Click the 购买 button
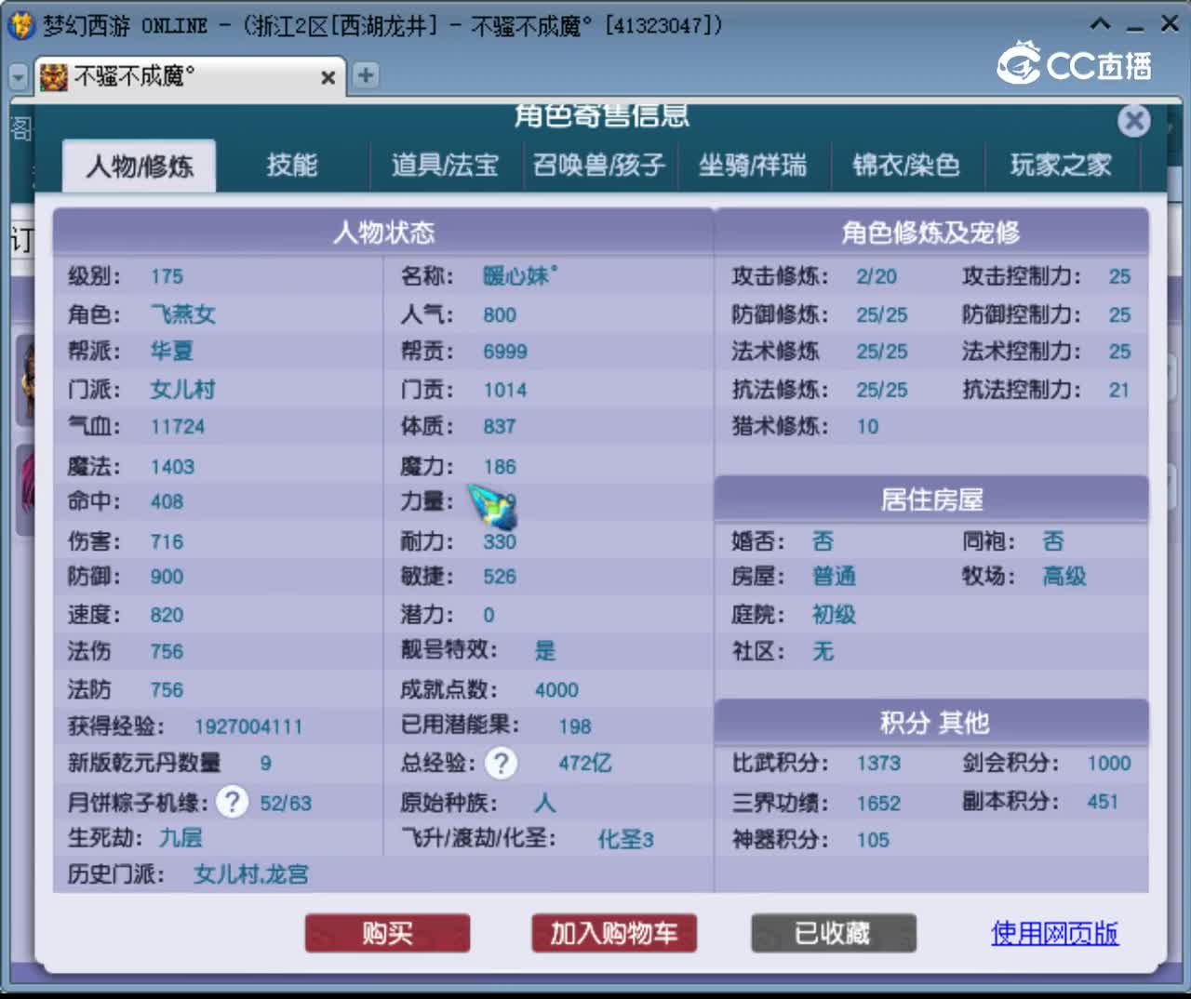1191x999 pixels. [387, 933]
